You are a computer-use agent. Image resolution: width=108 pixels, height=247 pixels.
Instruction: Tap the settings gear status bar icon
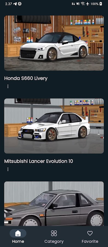click(x=20, y=4)
